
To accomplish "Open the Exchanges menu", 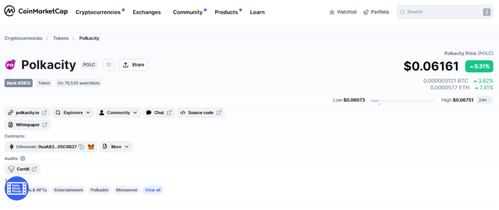I will click(x=147, y=12).
